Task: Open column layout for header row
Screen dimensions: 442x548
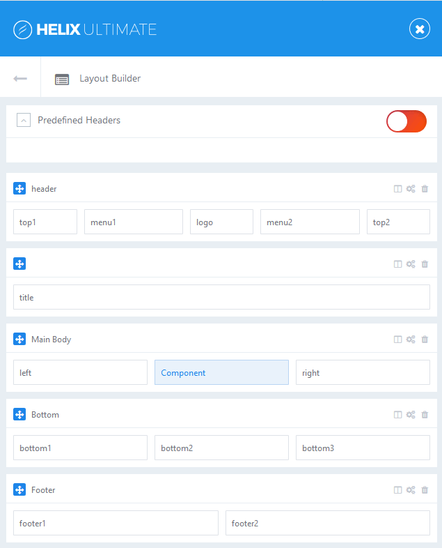Action: coord(397,189)
